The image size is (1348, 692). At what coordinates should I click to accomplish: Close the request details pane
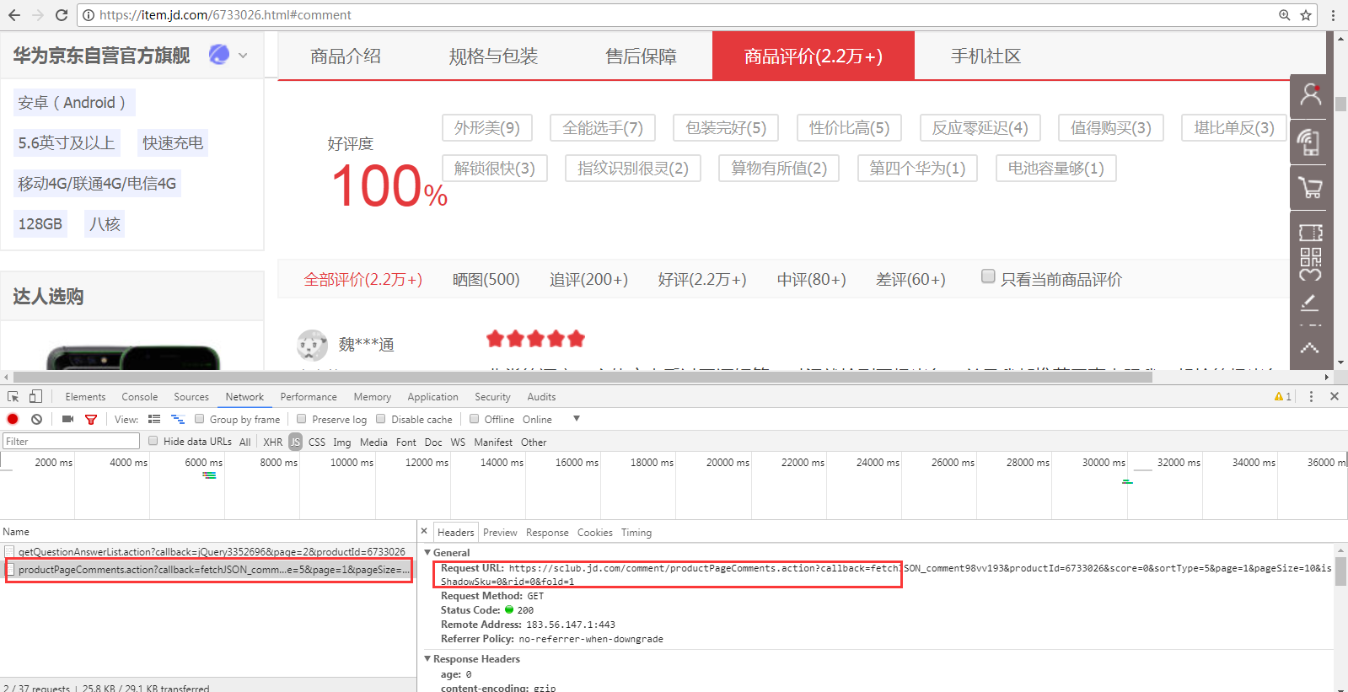424,531
